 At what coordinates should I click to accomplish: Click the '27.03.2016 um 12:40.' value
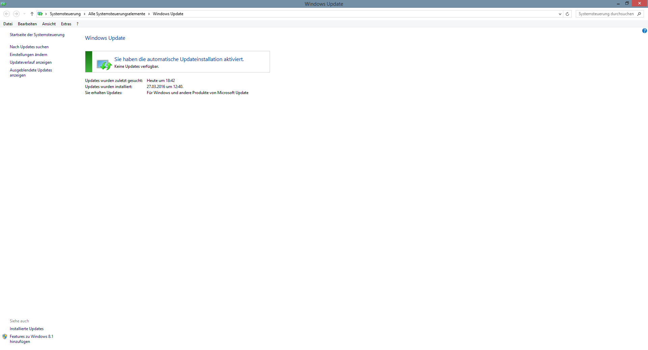point(165,87)
